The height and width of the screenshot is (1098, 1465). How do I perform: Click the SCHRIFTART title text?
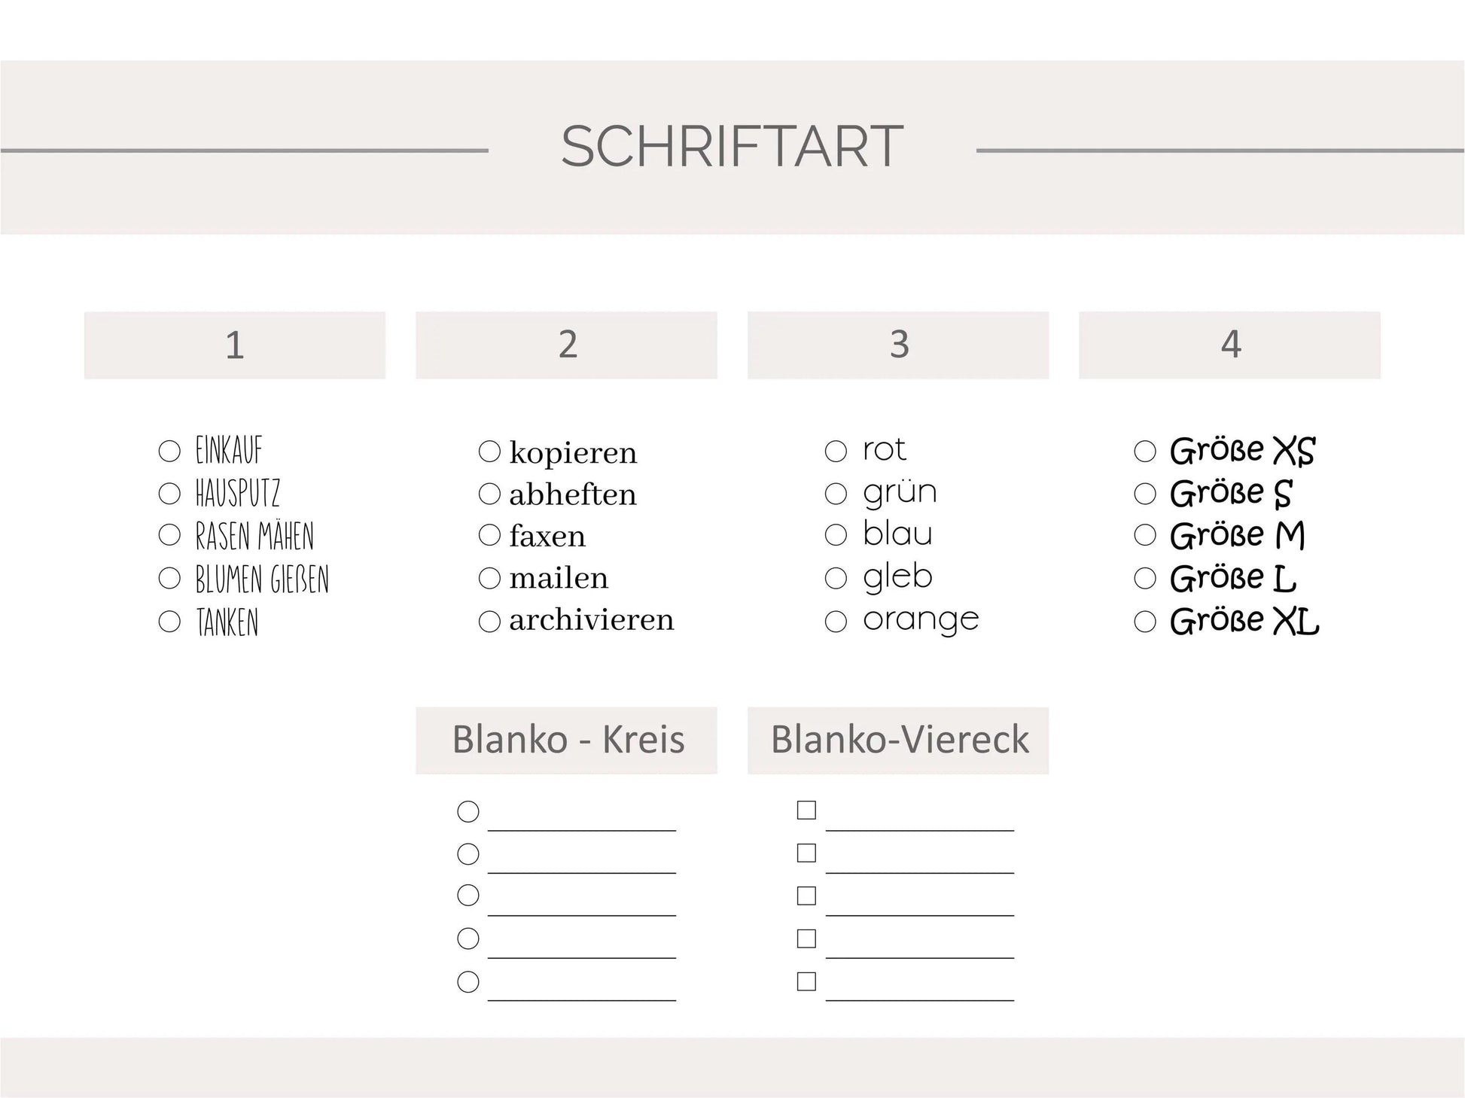pyautogui.click(x=732, y=147)
